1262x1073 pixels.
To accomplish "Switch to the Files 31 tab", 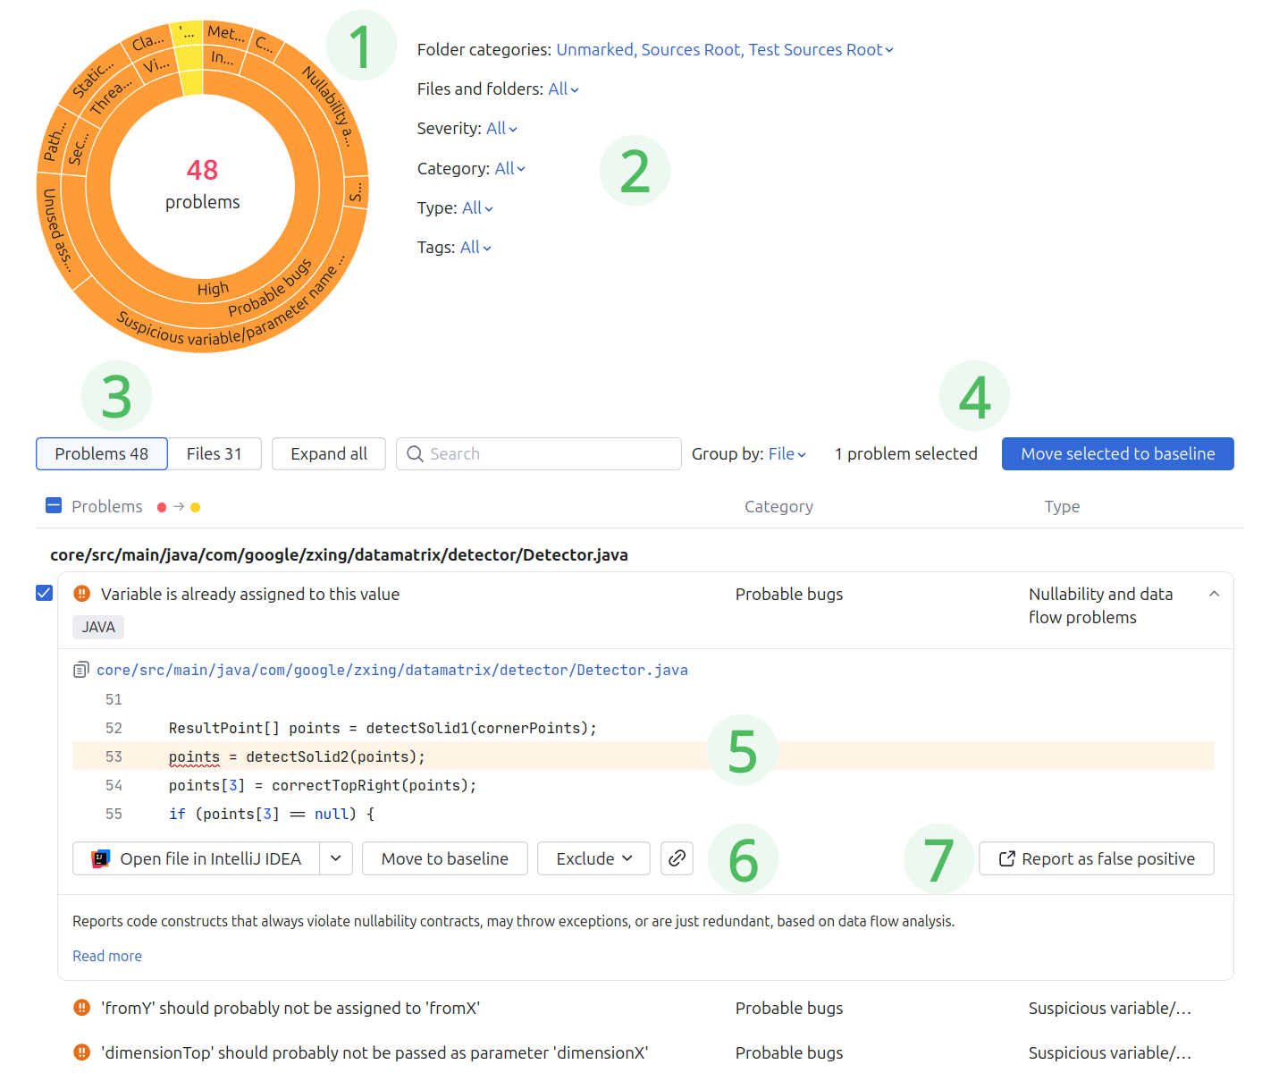I will 214,454.
